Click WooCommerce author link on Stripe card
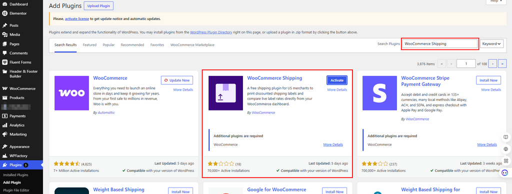Viewport: 512px width, 194px height. [x=417, y=119]
